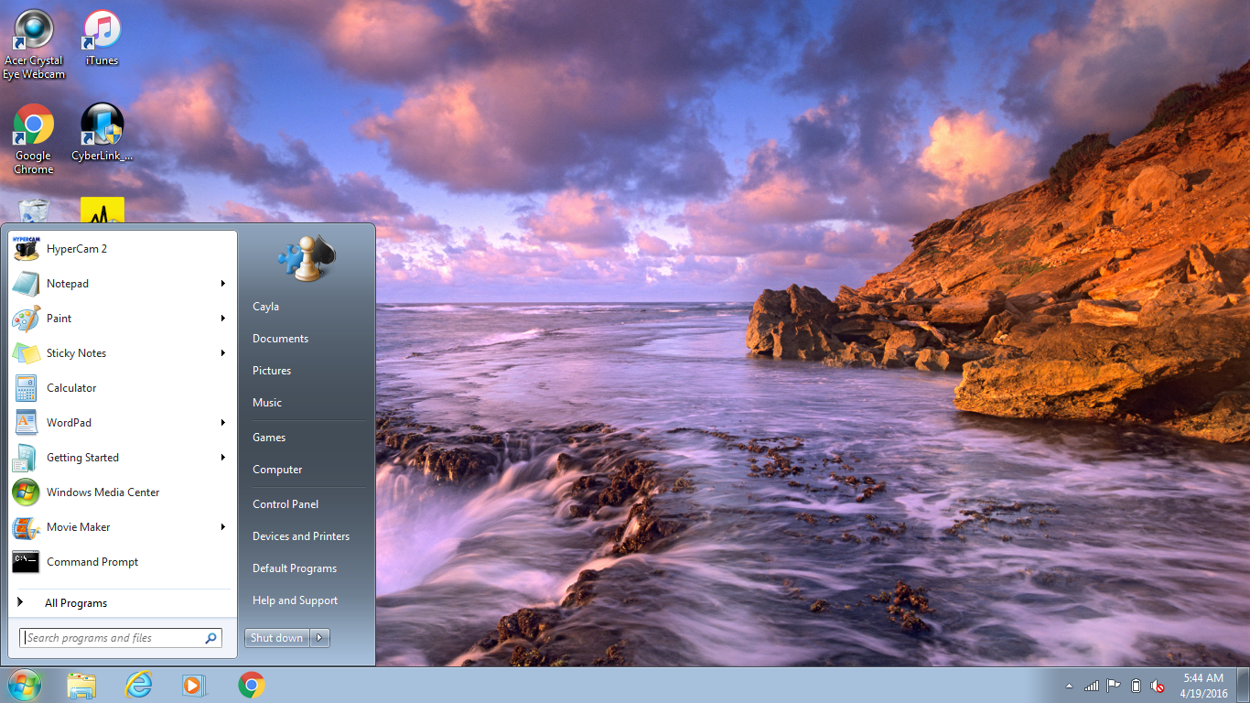Expand WordPad jump list arrow
Image resolution: width=1250 pixels, height=703 pixels.
222,423
